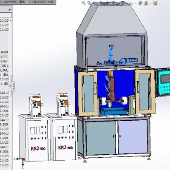This screenshot has height=170, width=170.
Task: Open the SOLIDWORKS MBD tab
Action: pyautogui.click(x=41, y=2)
